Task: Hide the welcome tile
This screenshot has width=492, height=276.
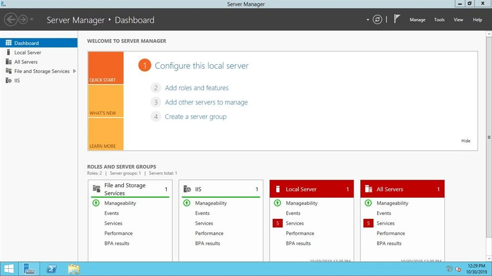Action: [x=466, y=141]
